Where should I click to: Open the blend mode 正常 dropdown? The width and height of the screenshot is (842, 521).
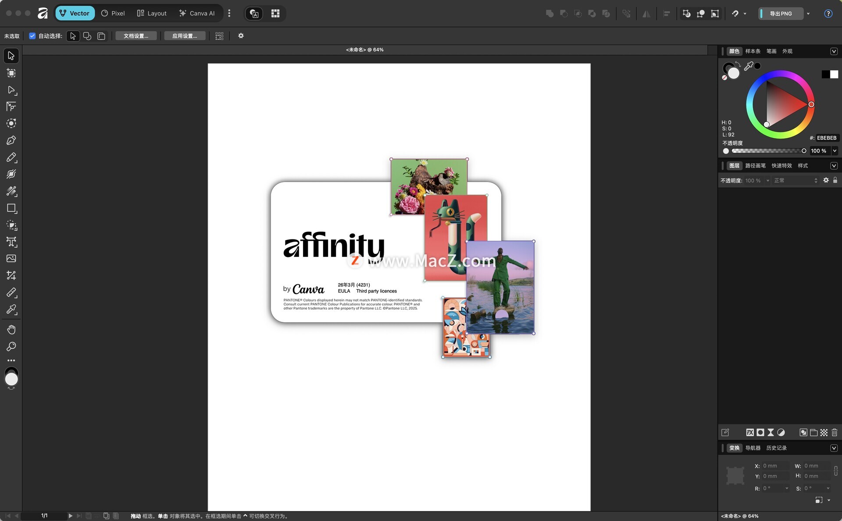point(796,180)
